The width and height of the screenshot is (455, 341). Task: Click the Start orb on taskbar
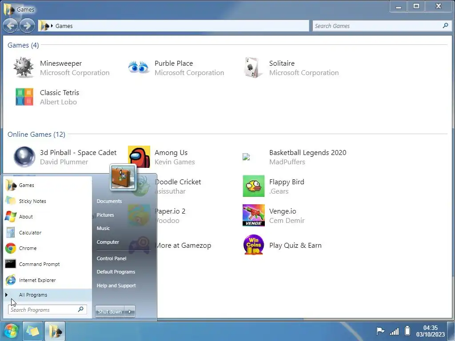pyautogui.click(x=11, y=331)
